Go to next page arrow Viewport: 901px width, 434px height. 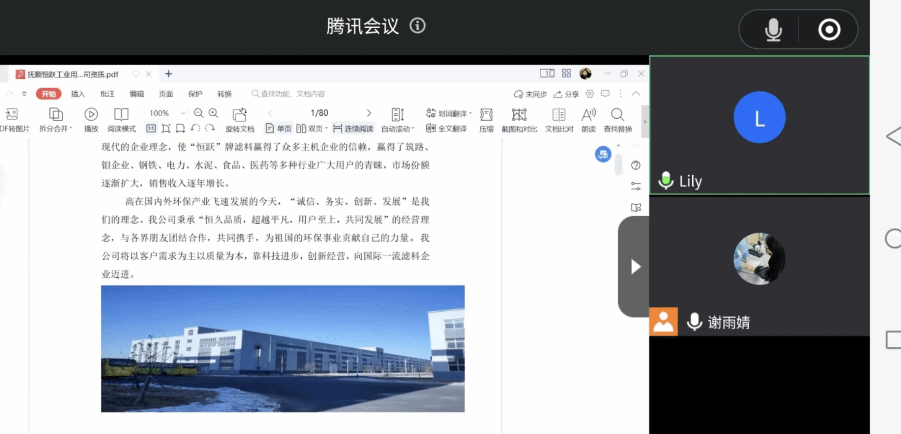[x=369, y=113]
